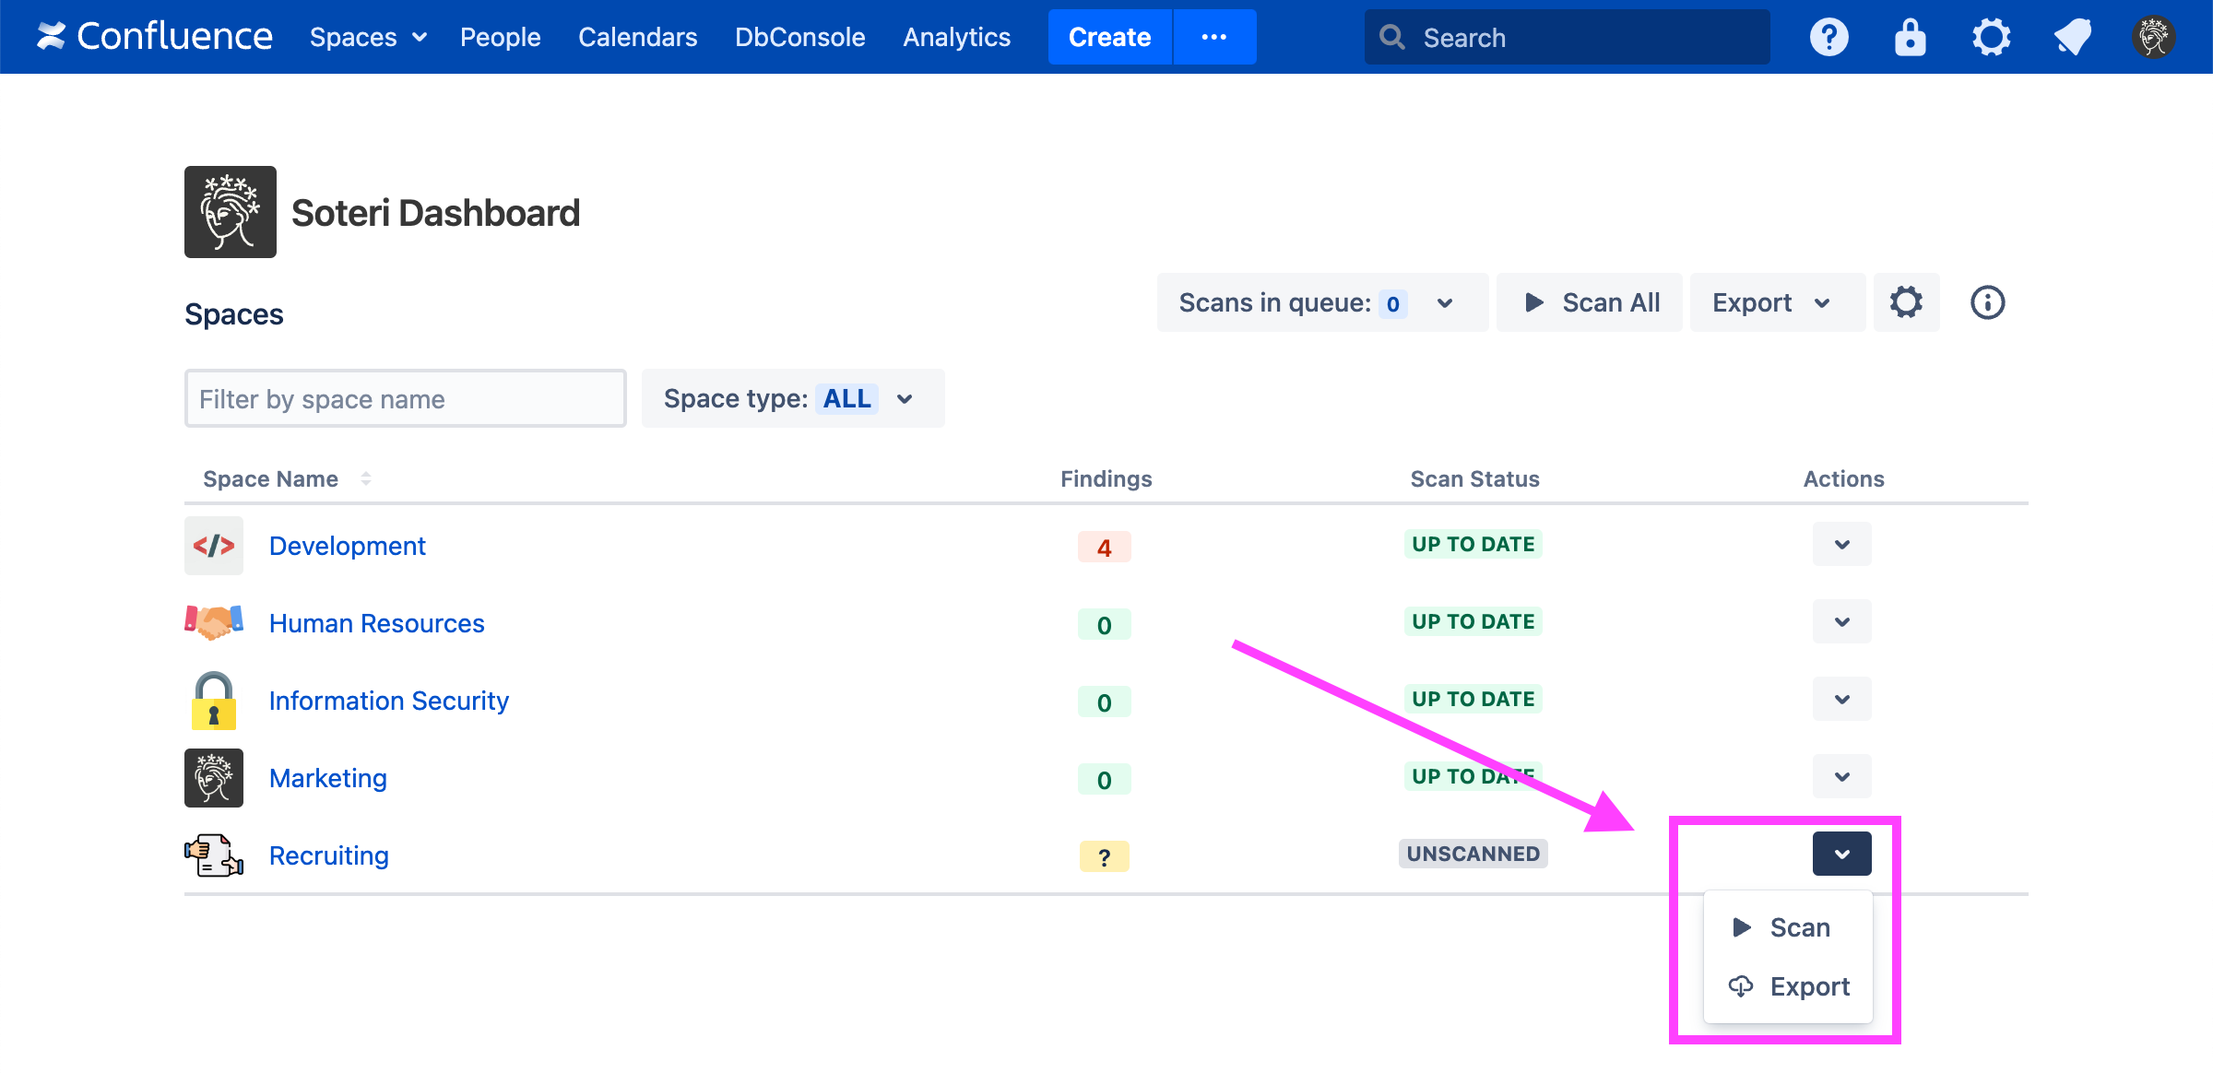Screen dimensions: 2213x1073
Task: Open the Soteri dashboard settings gear
Action: tap(1906, 302)
